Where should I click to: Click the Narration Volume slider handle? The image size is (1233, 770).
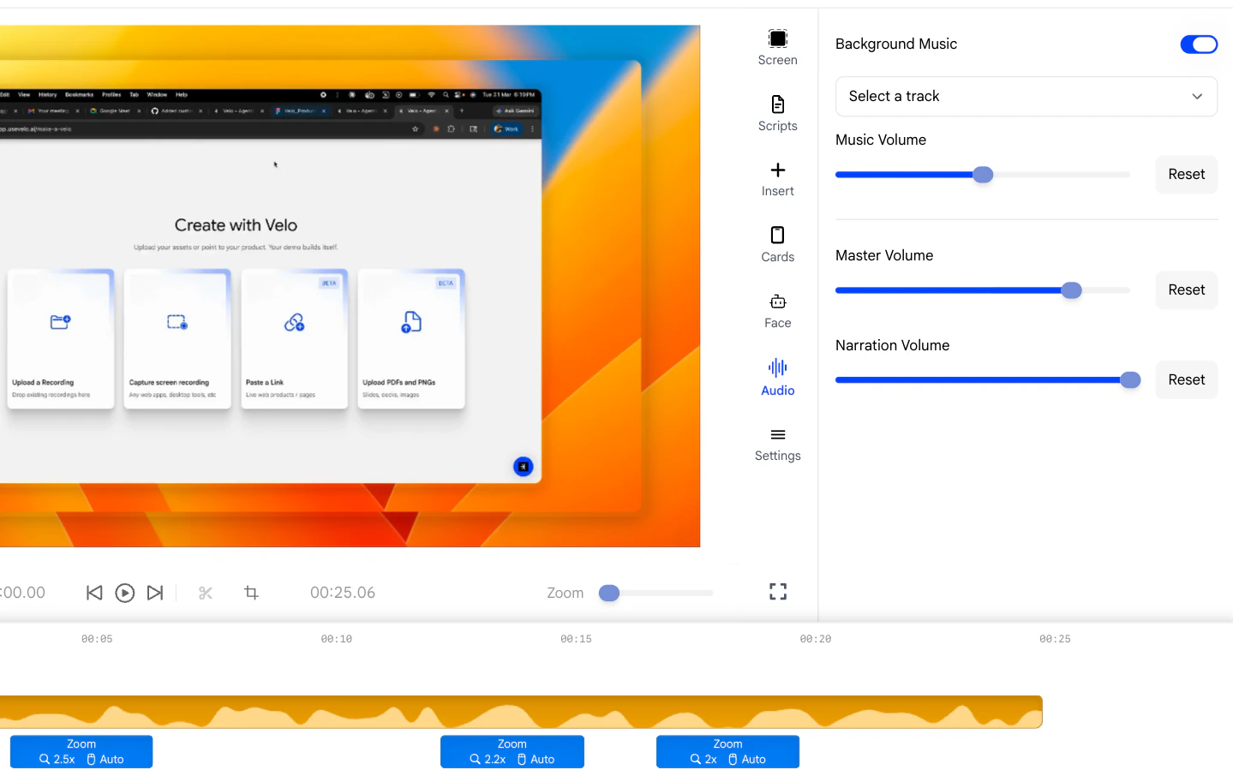1130,380
